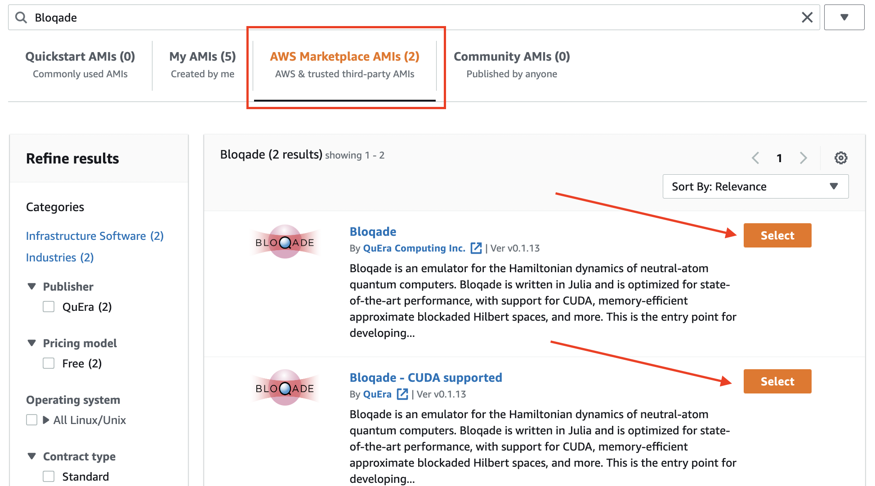
Task: Expand the All Linux/Unix tree arrow
Action: [45, 420]
